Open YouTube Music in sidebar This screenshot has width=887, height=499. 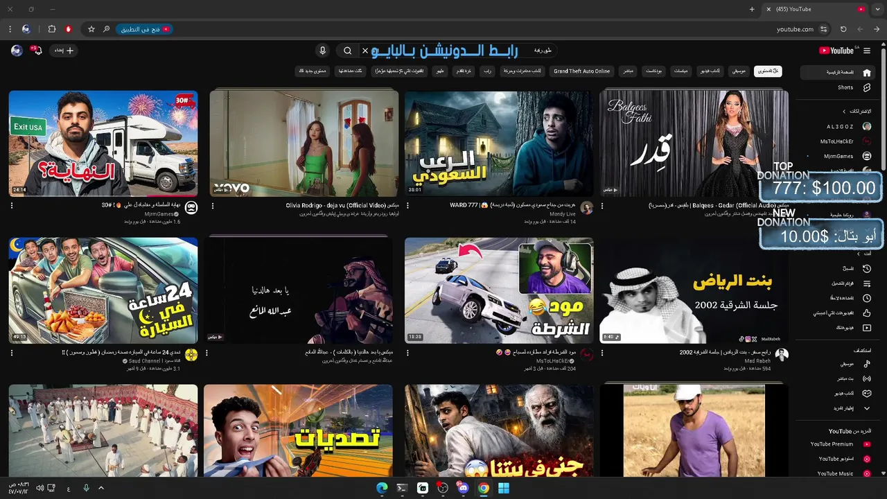point(839,474)
